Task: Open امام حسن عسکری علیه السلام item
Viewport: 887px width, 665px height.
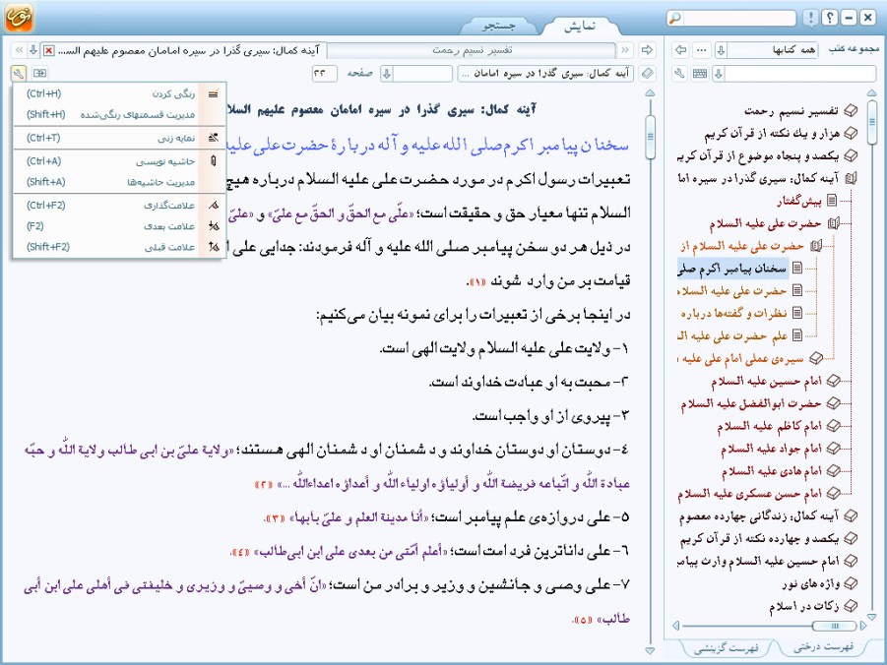Action: coord(749,494)
